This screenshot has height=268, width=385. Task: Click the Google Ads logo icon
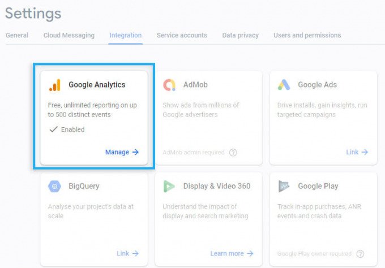click(x=284, y=85)
